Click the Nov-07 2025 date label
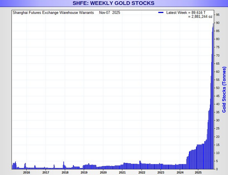 click(x=110, y=13)
